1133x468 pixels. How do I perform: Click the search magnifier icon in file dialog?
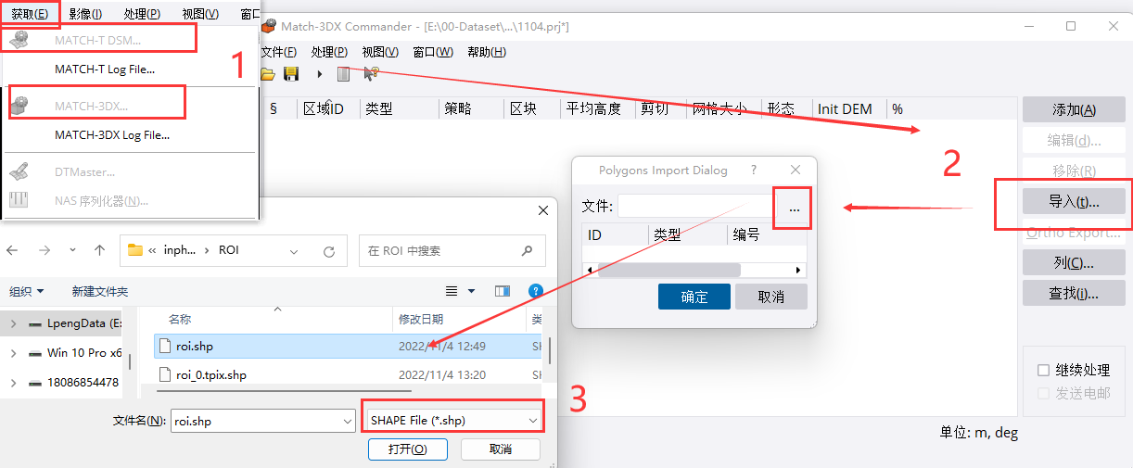(527, 250)
